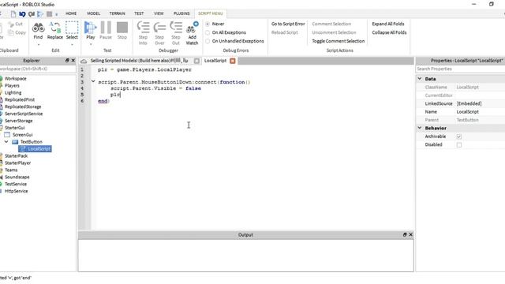Open the Play button dropdown arrow

(91, 44)
